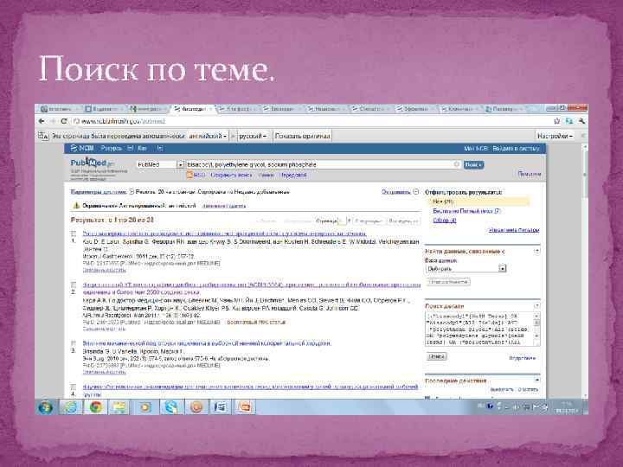
Task: Expand display settings arrow near 'Параметры'
Action: point(132,192)
